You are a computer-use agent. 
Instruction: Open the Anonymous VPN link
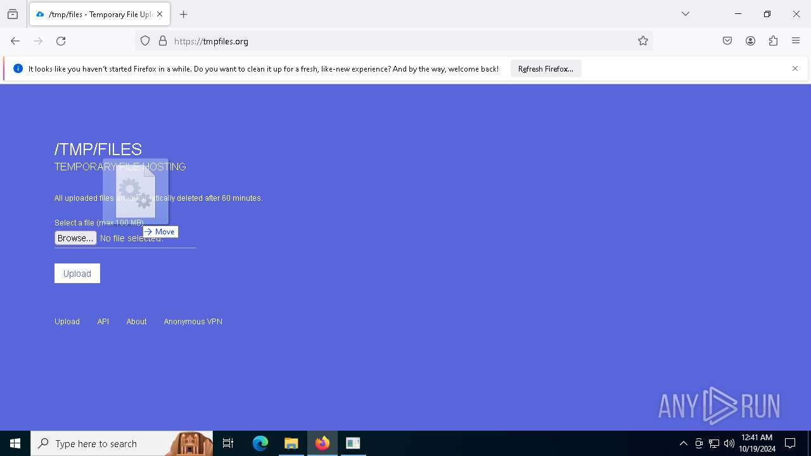tap(193, 322)
